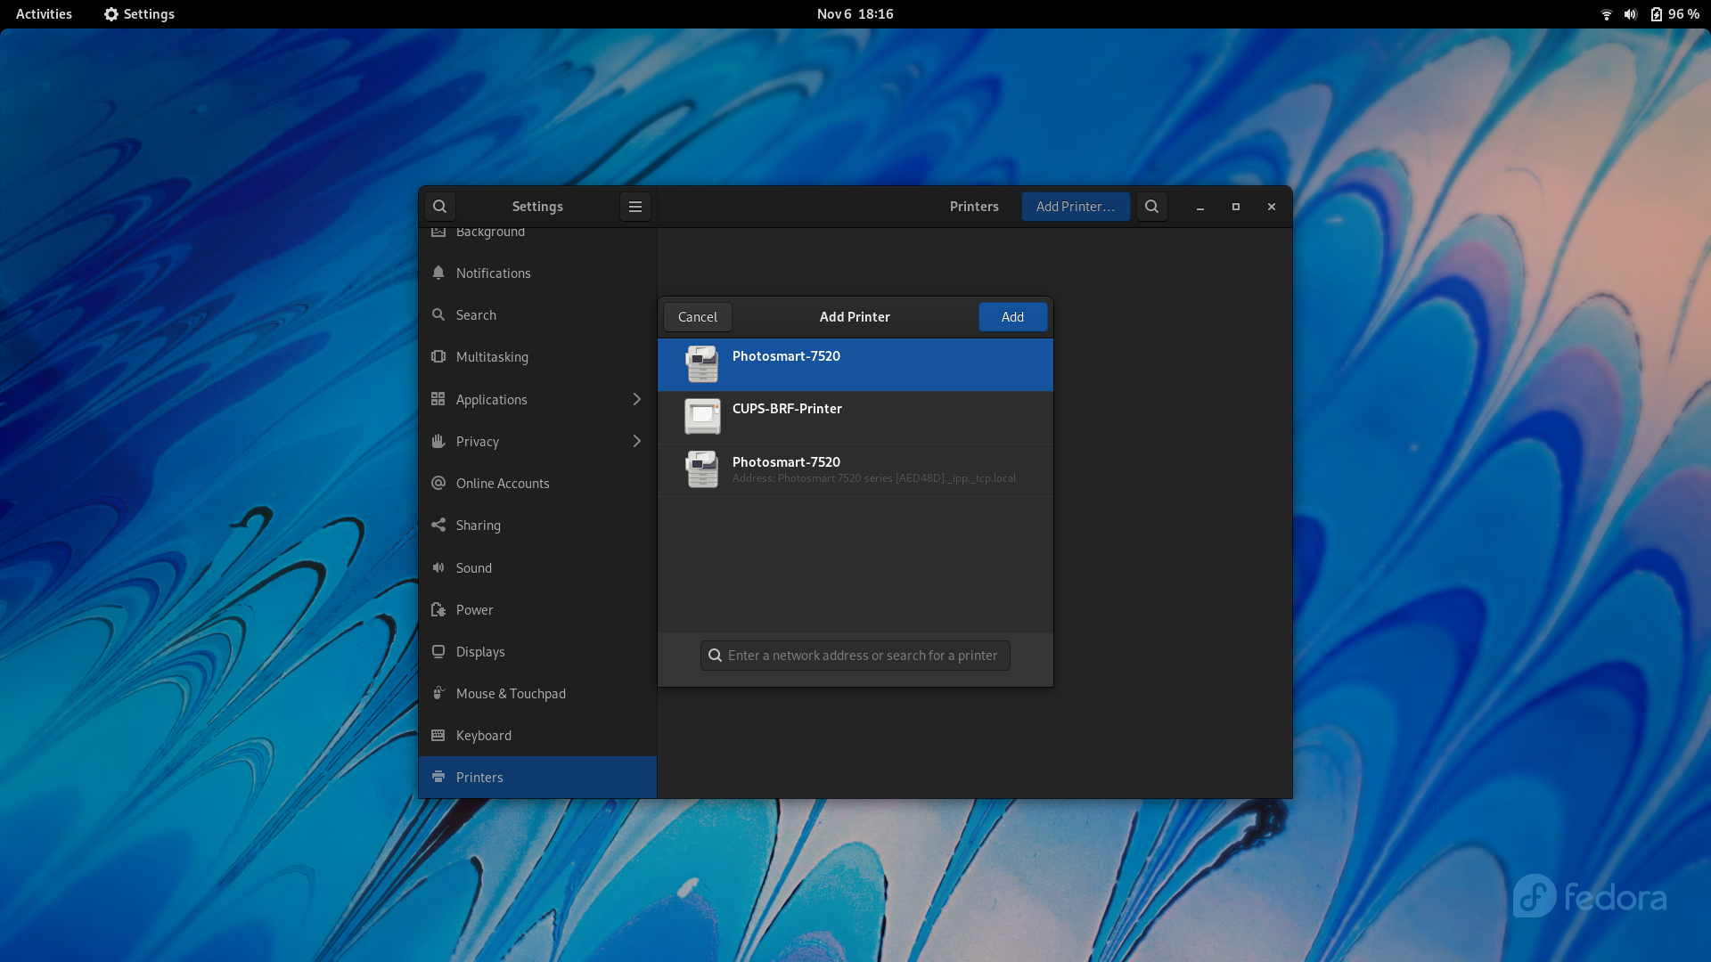
Task: Click the Search magnifier icon in the sidebar list
Action: (x=438, y=314)
